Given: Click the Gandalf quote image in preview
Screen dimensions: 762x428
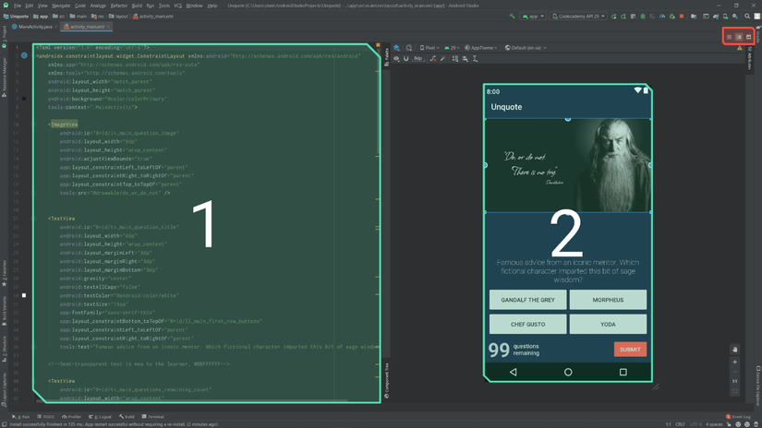Looking at the screenshot, I should [x=568, y=165].
